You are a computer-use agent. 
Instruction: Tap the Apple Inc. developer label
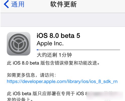pos(50,43)
